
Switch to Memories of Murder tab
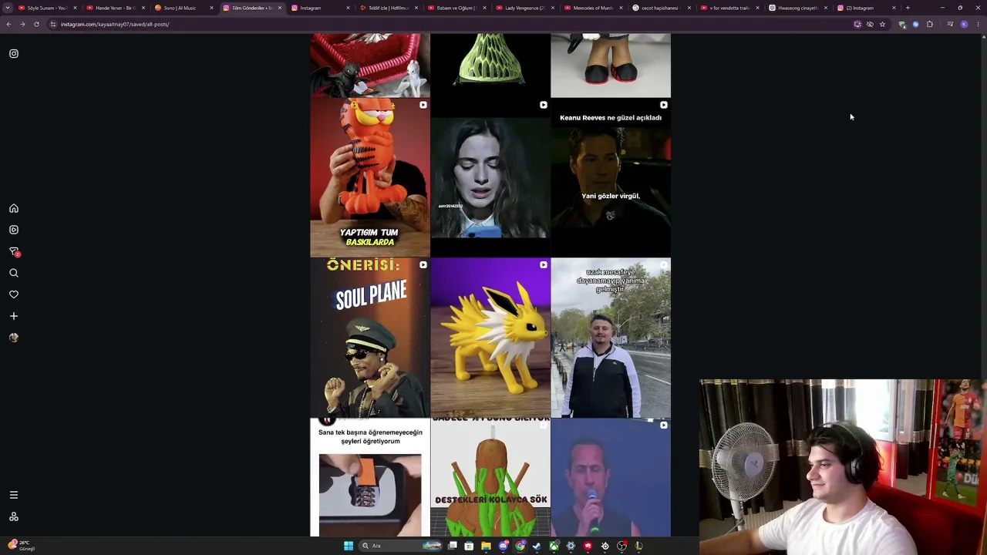pos(594,8)
